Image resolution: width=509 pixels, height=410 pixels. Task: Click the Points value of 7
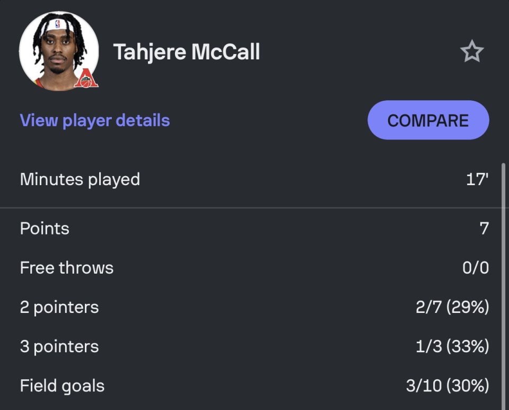(x=484, y=229)
